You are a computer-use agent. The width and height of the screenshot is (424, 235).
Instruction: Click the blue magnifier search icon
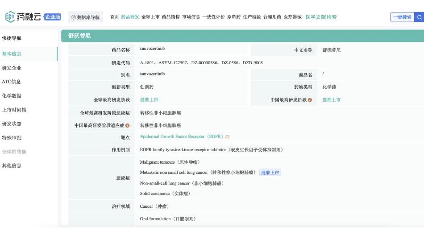[x=419, y=17]
